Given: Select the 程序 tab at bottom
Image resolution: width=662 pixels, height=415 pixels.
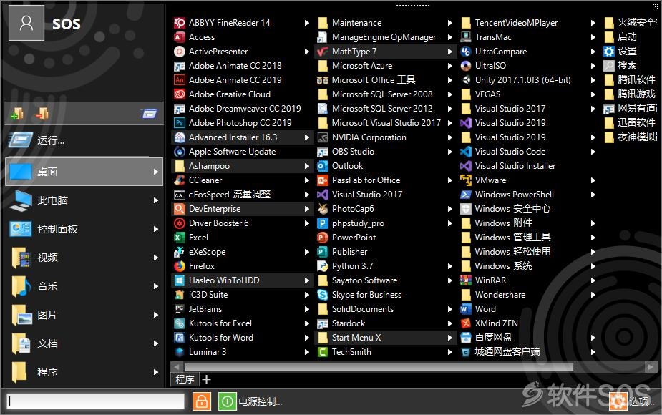Looking at the screenshot, I should [x=185, y=379].
